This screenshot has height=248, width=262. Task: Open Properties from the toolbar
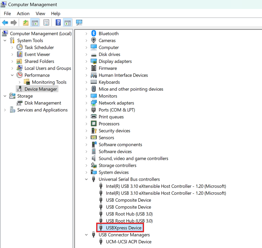[46, 22]
